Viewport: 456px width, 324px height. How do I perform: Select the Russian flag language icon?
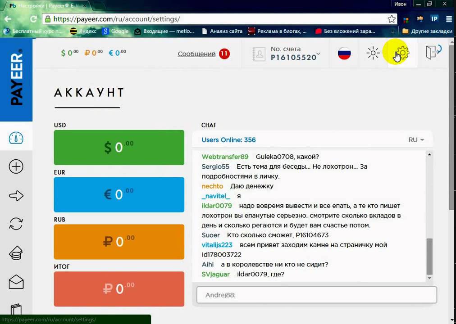(x=344, y=53)
